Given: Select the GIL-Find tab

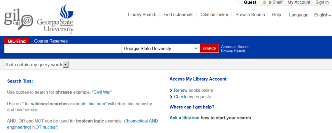Looking at the screenshot, I should click(x=17, y=41).
